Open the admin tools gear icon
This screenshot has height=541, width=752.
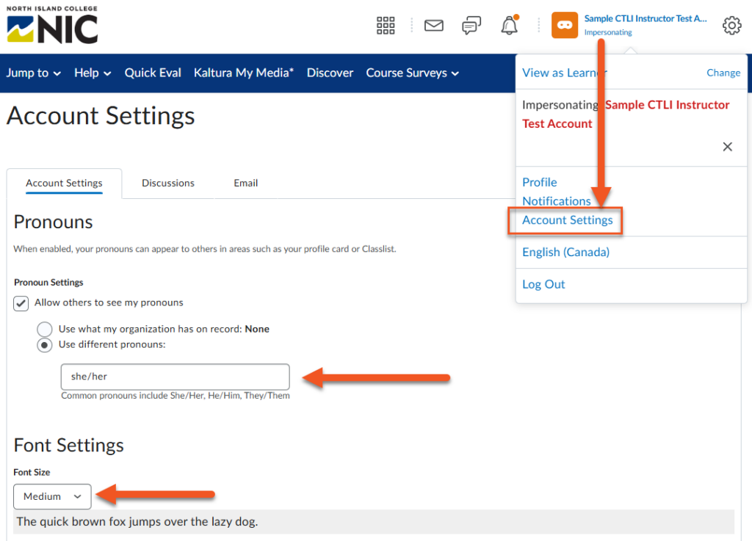(731, 26)
